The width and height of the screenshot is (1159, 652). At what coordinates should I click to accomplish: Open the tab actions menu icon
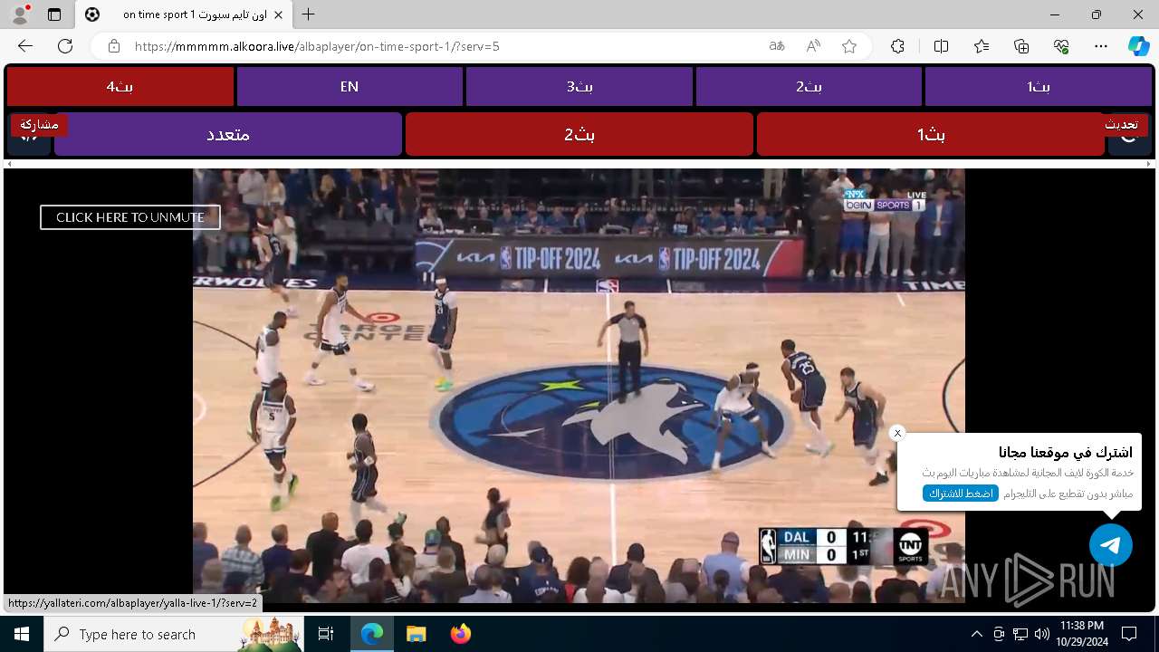coord(54,14)
